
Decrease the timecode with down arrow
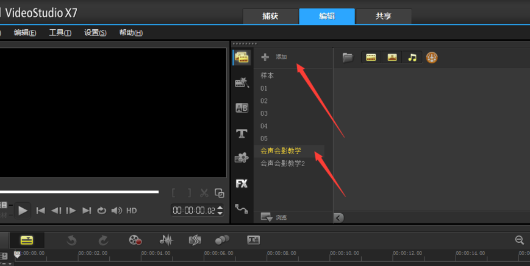click(220, 214)
